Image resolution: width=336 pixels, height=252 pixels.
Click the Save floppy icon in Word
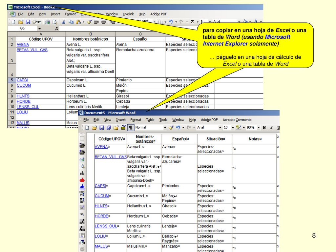click(x=102, y=128)
